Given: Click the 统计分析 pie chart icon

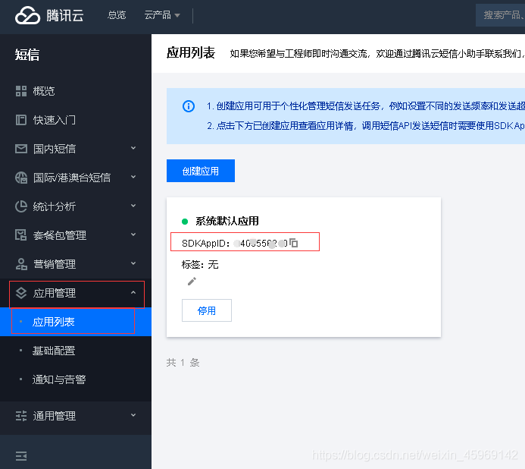Looking at the screenshot, I should (21, 206).
